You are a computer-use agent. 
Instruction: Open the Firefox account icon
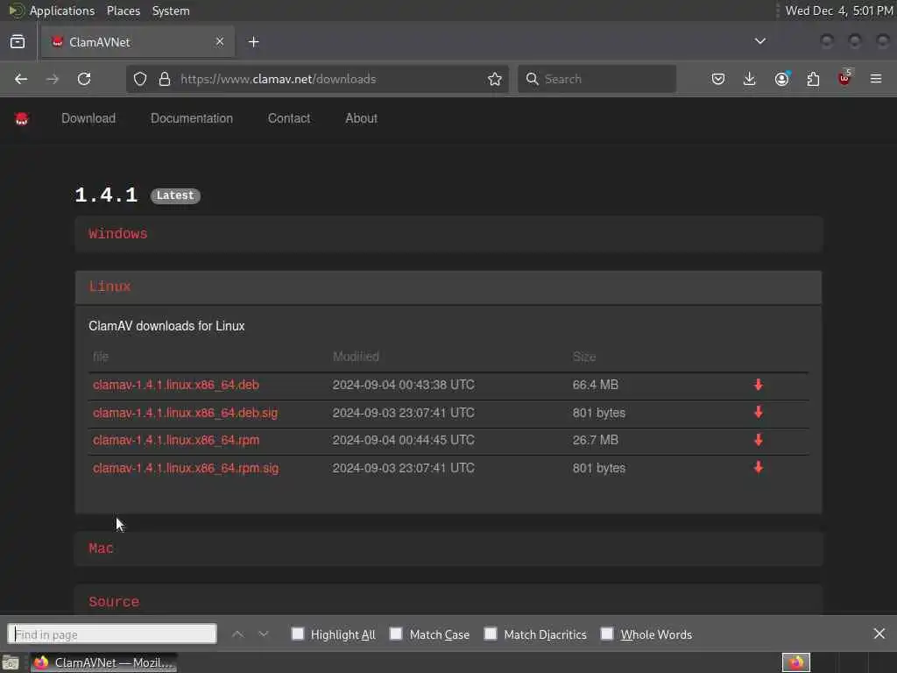pos(782,79)
